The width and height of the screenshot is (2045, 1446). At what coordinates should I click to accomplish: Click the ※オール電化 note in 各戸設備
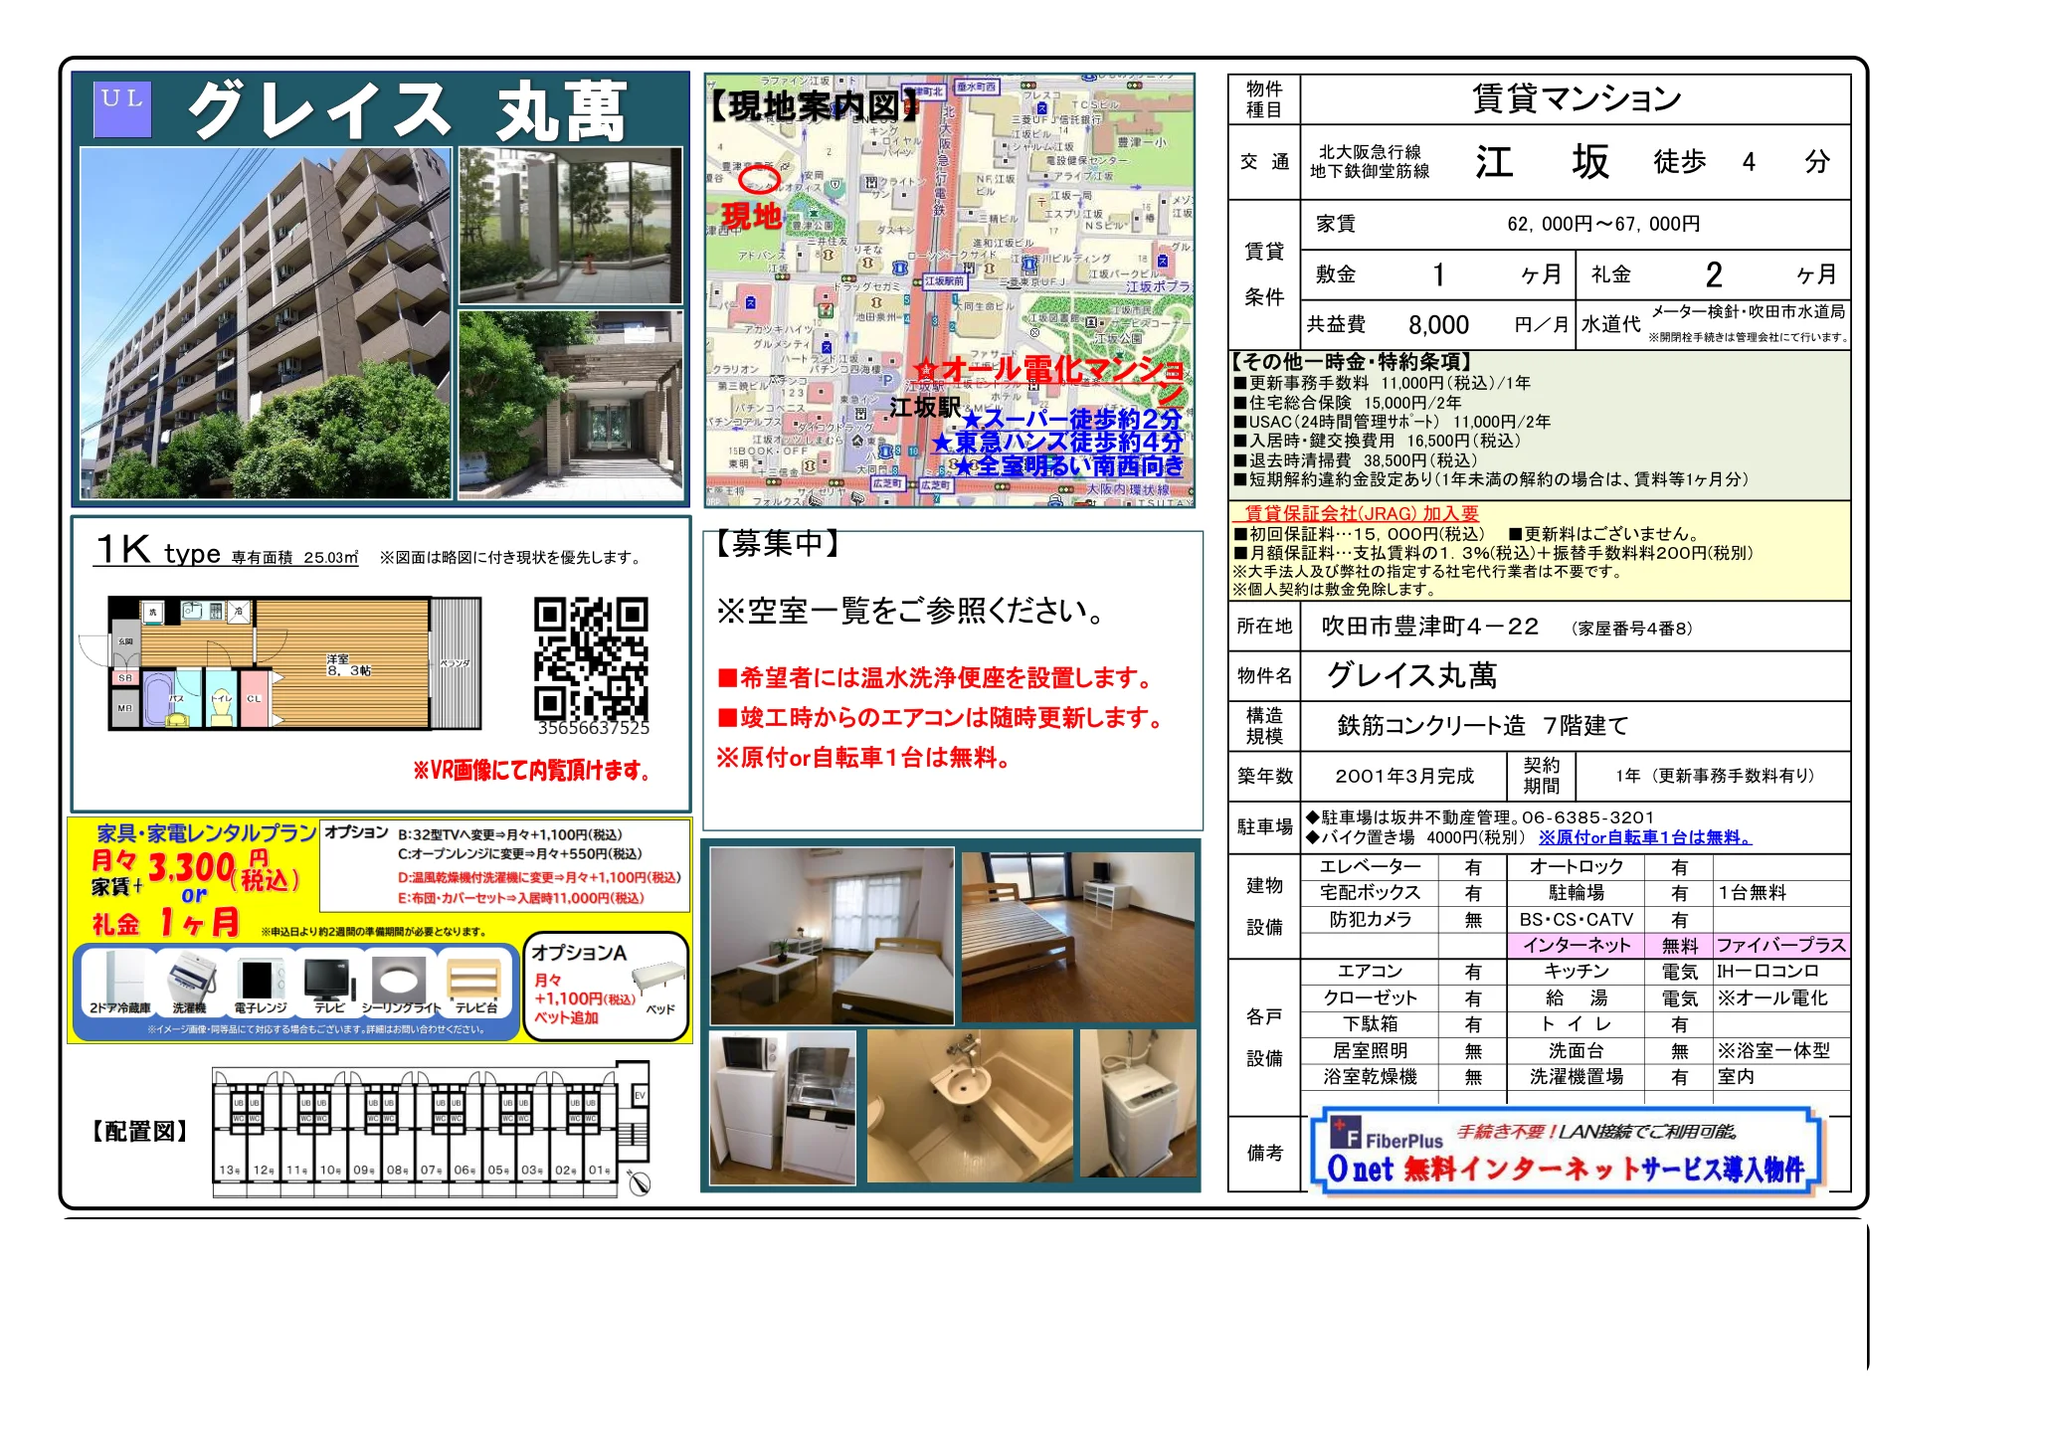pyautogui.click(x=1772, y=998)
